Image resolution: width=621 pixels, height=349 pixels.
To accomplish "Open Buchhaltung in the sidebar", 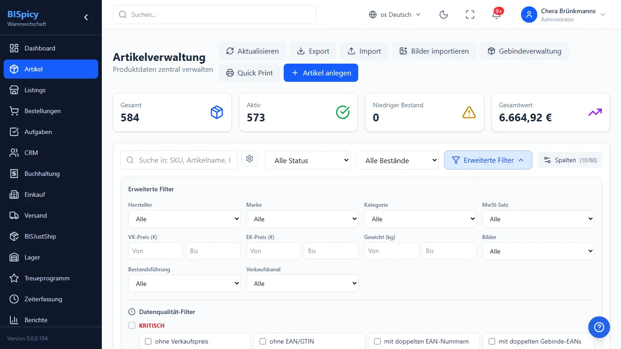I will [51, 174].
